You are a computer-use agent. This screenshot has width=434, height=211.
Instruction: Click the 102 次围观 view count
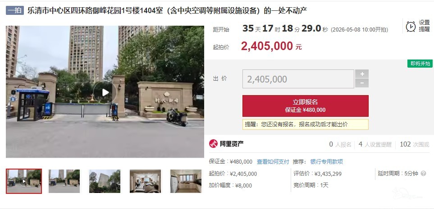coord(414,144)
